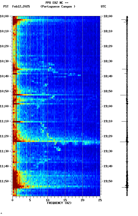Click the station title 'PPO EHZ NC --'
138x216 pixels.
(57, 2)
